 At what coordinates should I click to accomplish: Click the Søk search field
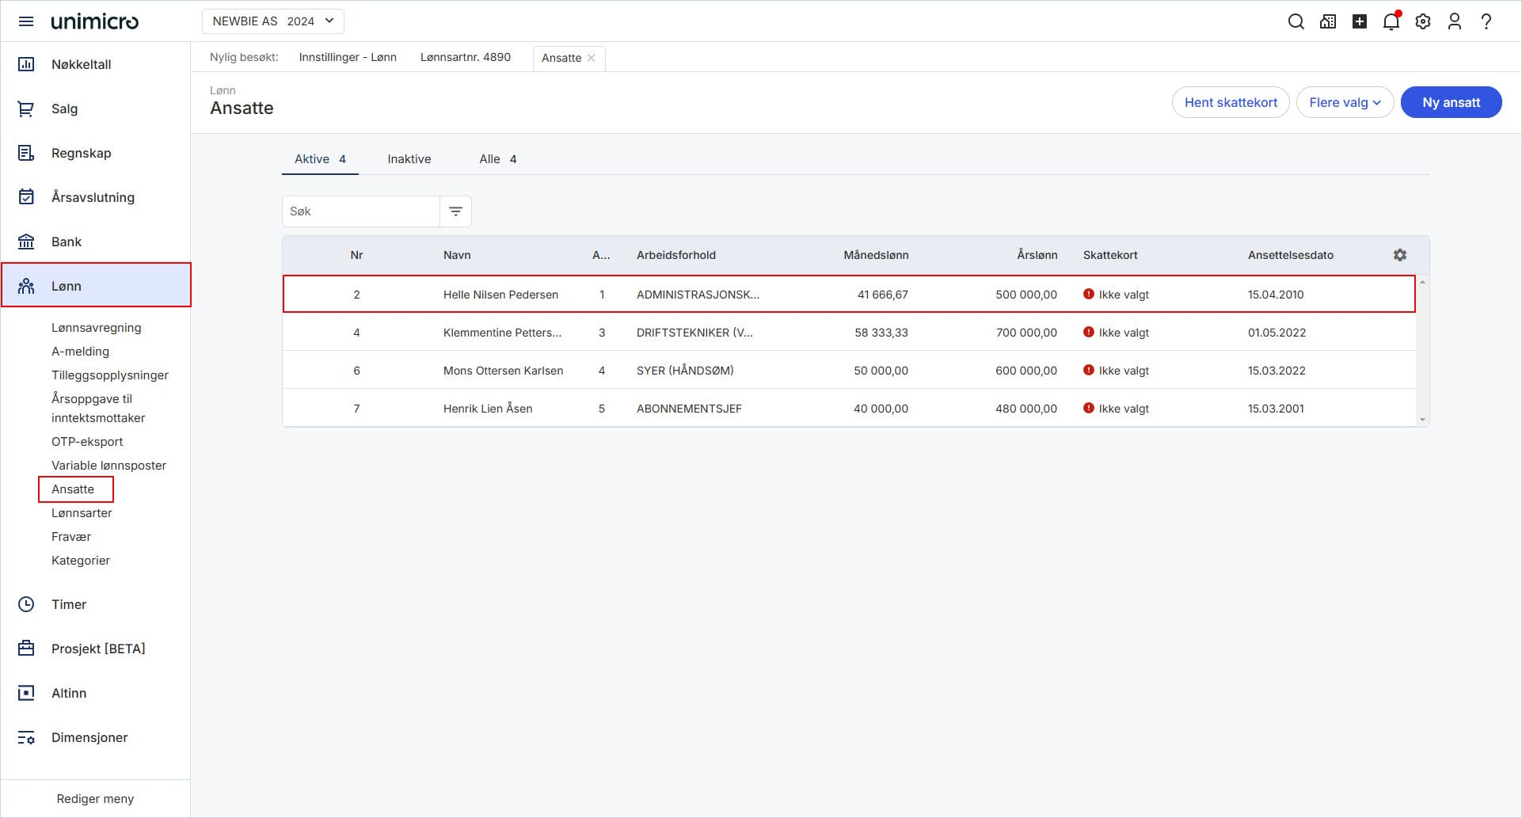(361, 211)
